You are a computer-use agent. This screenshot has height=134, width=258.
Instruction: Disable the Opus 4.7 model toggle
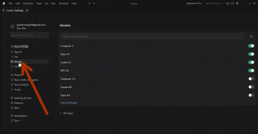(x=251, y=54)
